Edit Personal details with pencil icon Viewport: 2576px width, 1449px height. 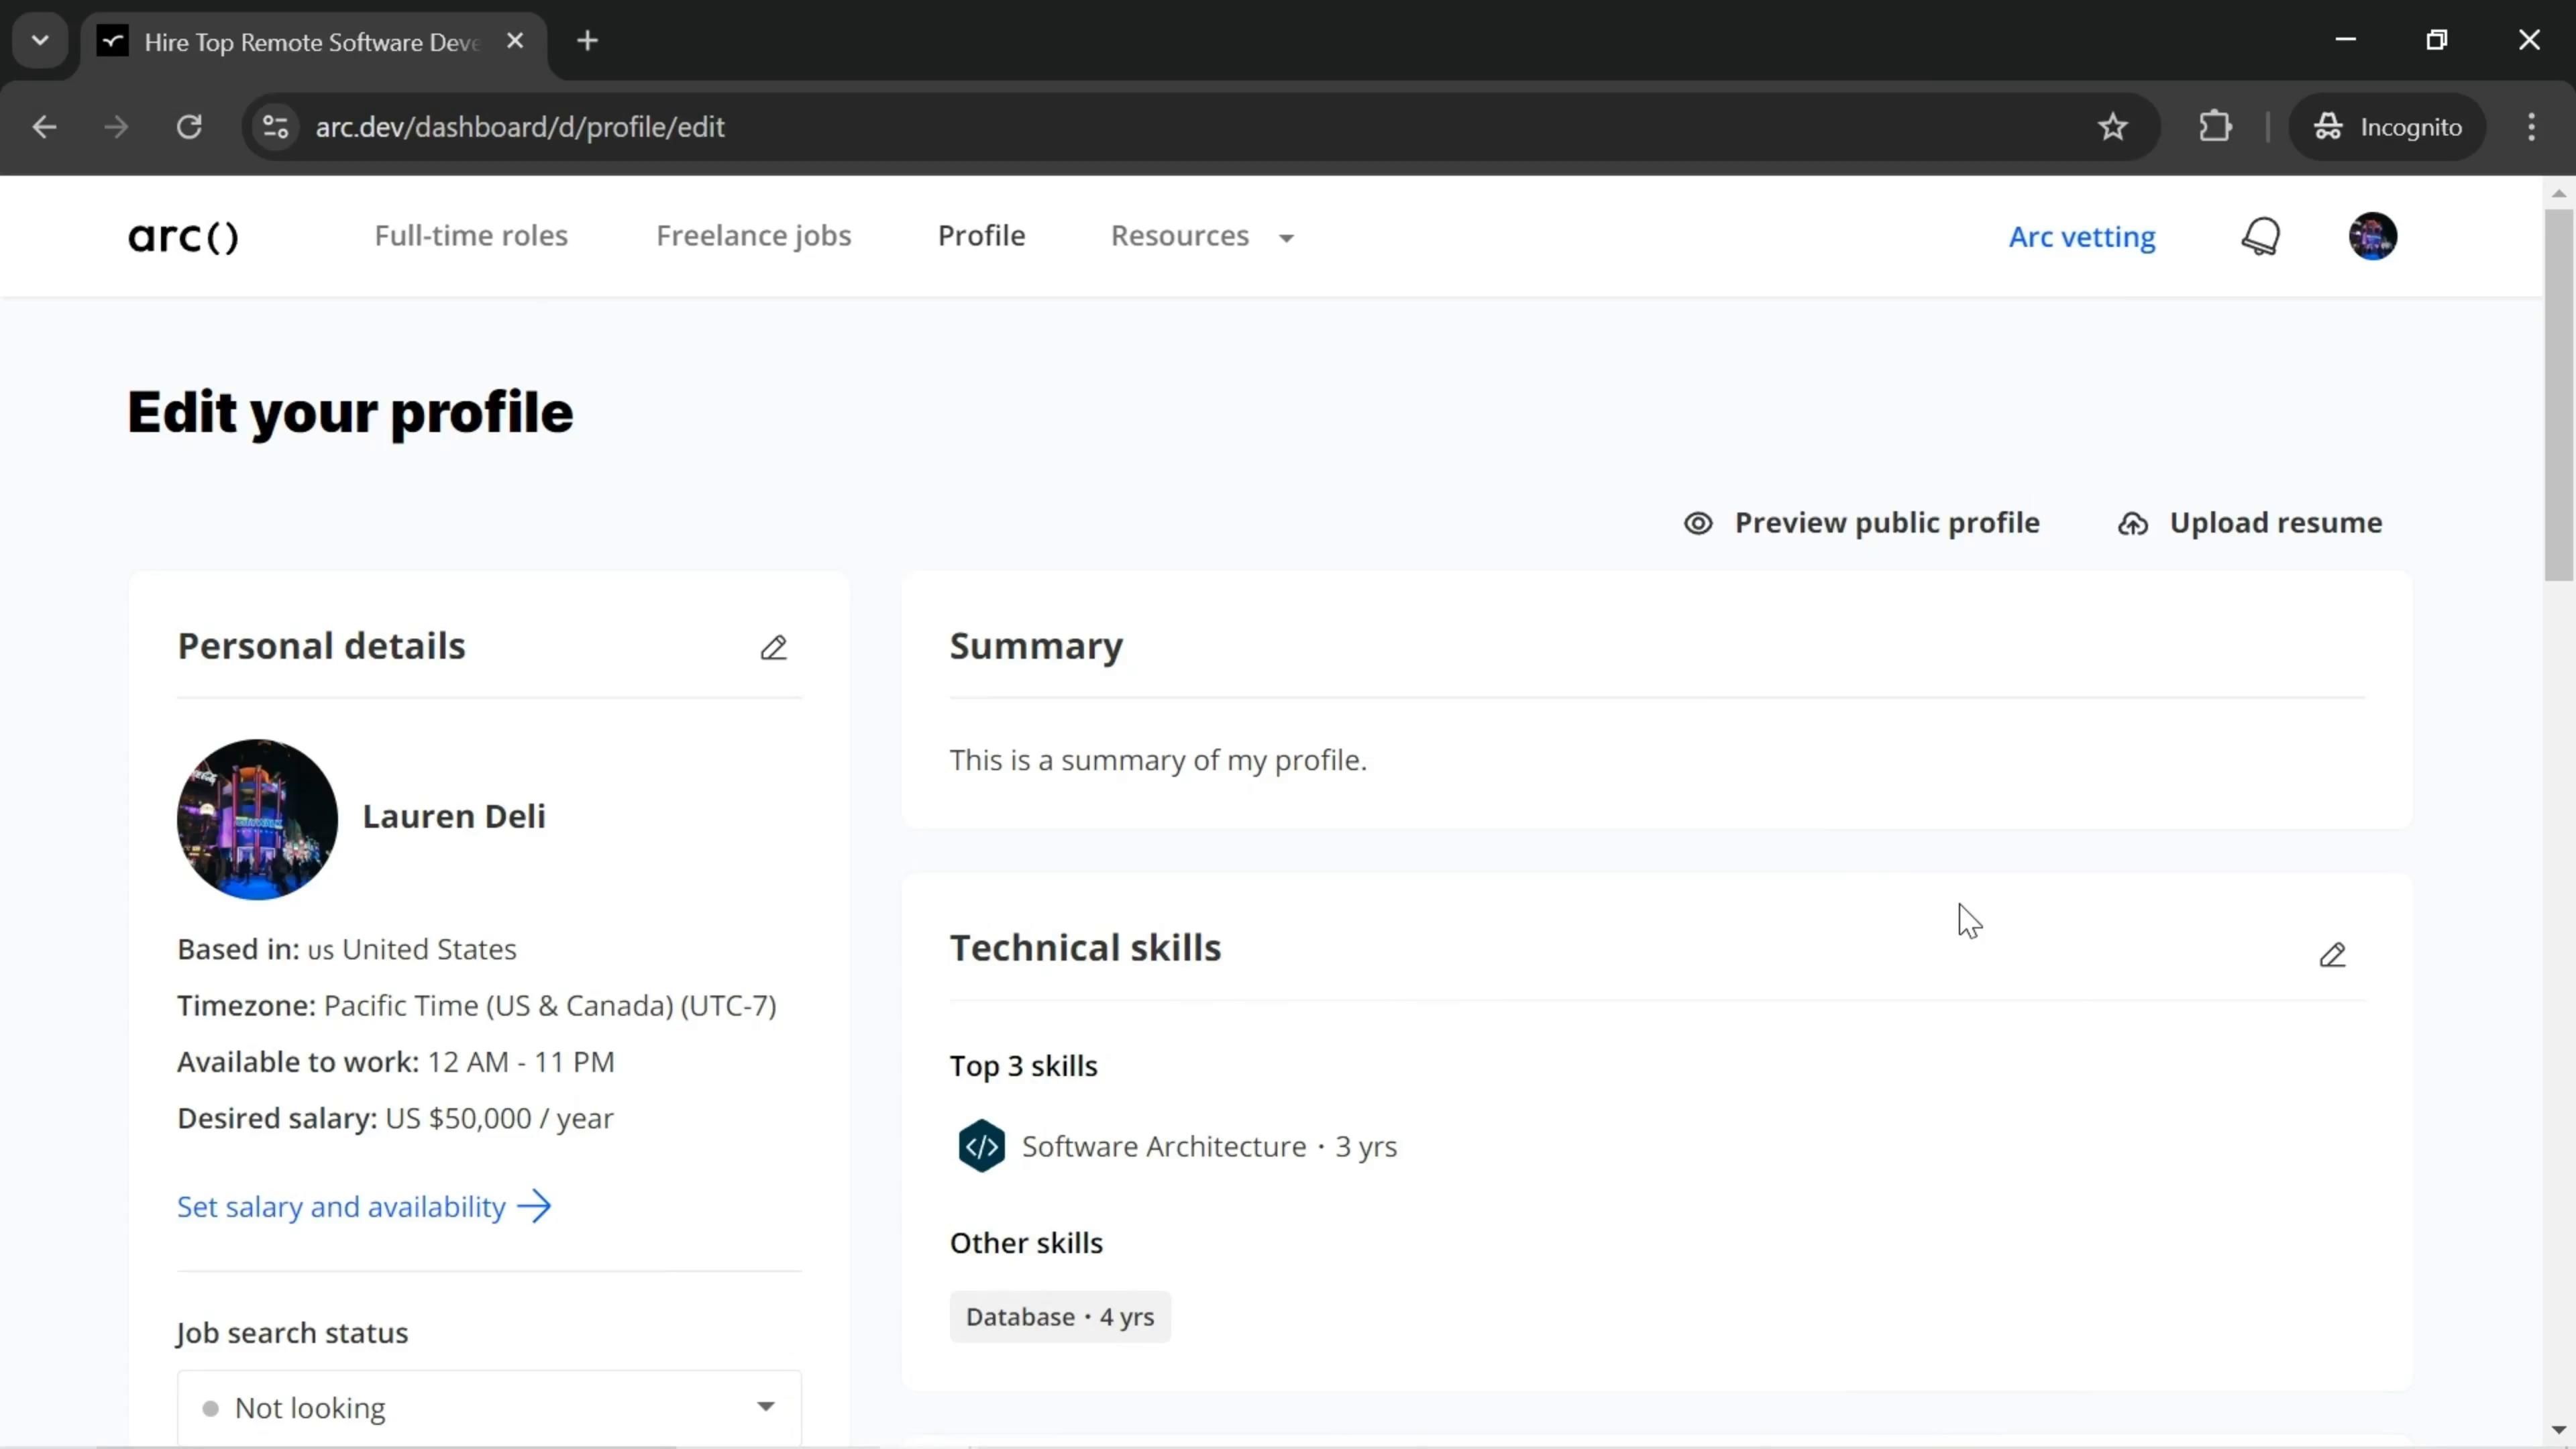click(x=773, y=648)
